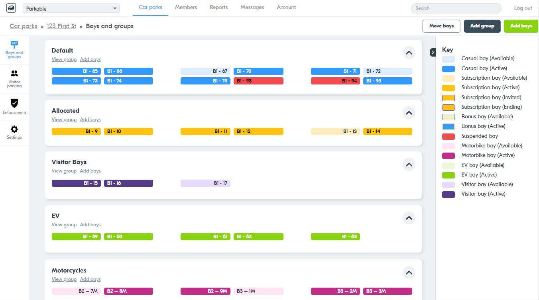Collapse the Visitor Bays group
The height and width of the screenshot is (300, 539).
[409, 164]
